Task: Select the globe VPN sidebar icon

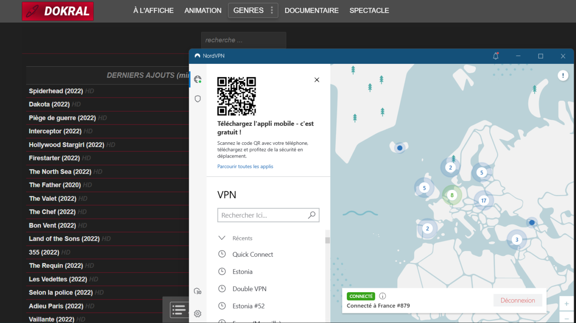Action: 198,79
